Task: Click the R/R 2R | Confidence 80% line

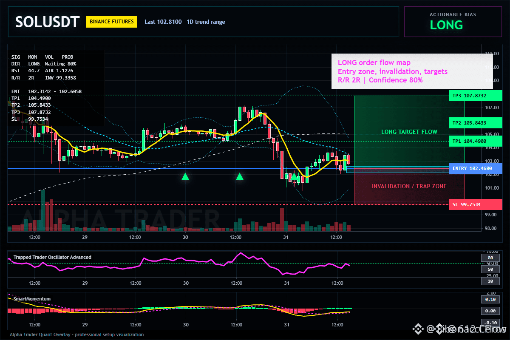Action: click(x=380, y=80)
